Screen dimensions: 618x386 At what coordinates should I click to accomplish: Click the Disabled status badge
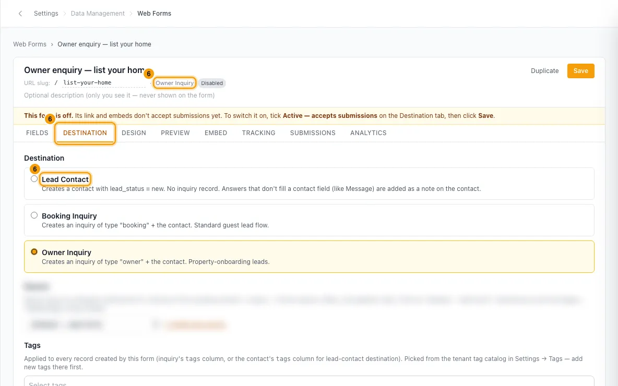212,83
